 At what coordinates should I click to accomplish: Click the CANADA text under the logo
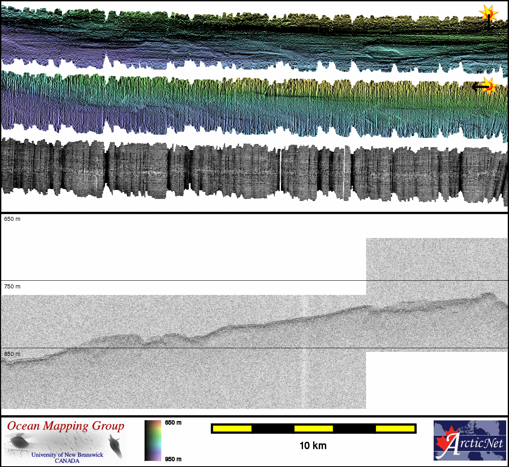coord(67,461)
